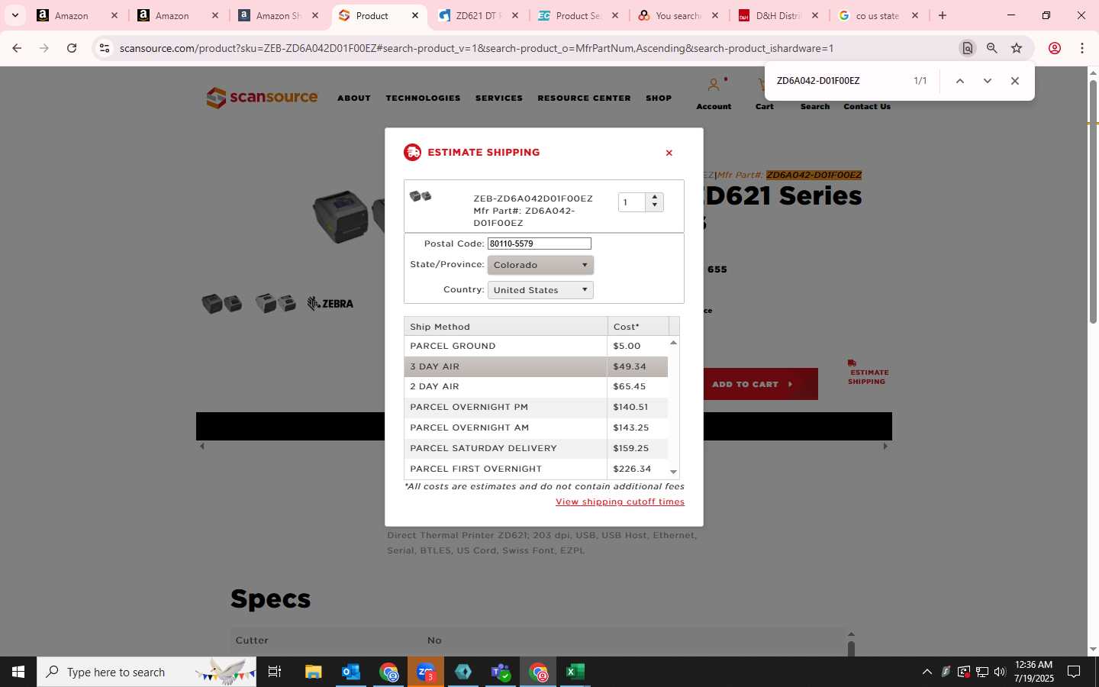Open the RESOURCE CENTER menu
The image size is (1099, 687).
[584, 98]
